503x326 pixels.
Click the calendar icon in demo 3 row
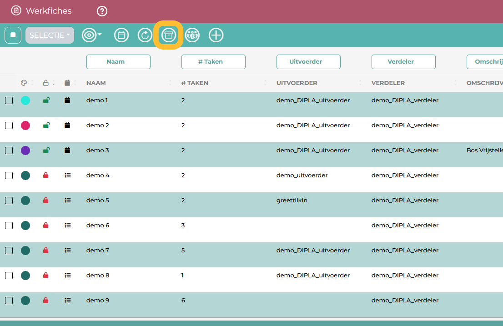(67, 150)
